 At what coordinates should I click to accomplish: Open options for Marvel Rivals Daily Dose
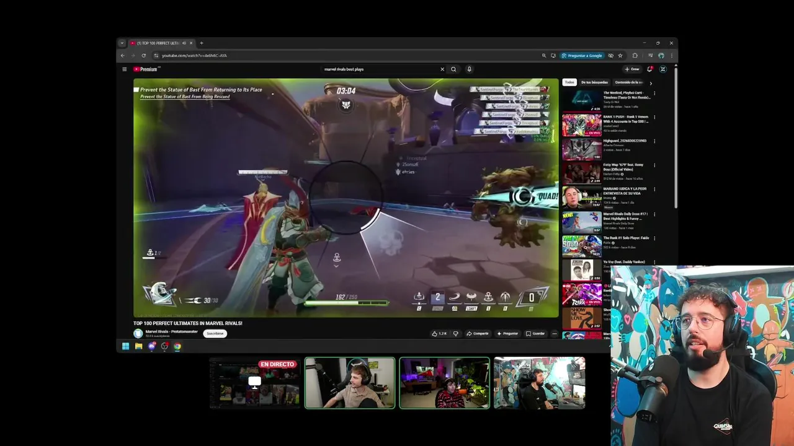(654, 214)
